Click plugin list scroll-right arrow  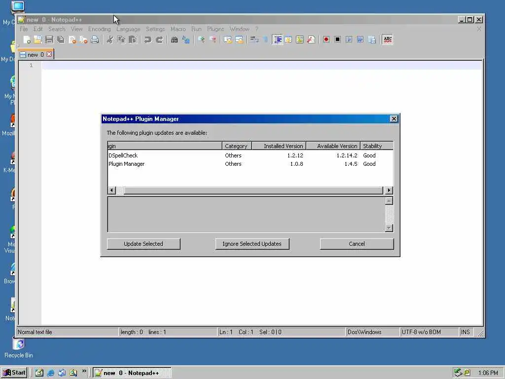click(x=389, y=190)
